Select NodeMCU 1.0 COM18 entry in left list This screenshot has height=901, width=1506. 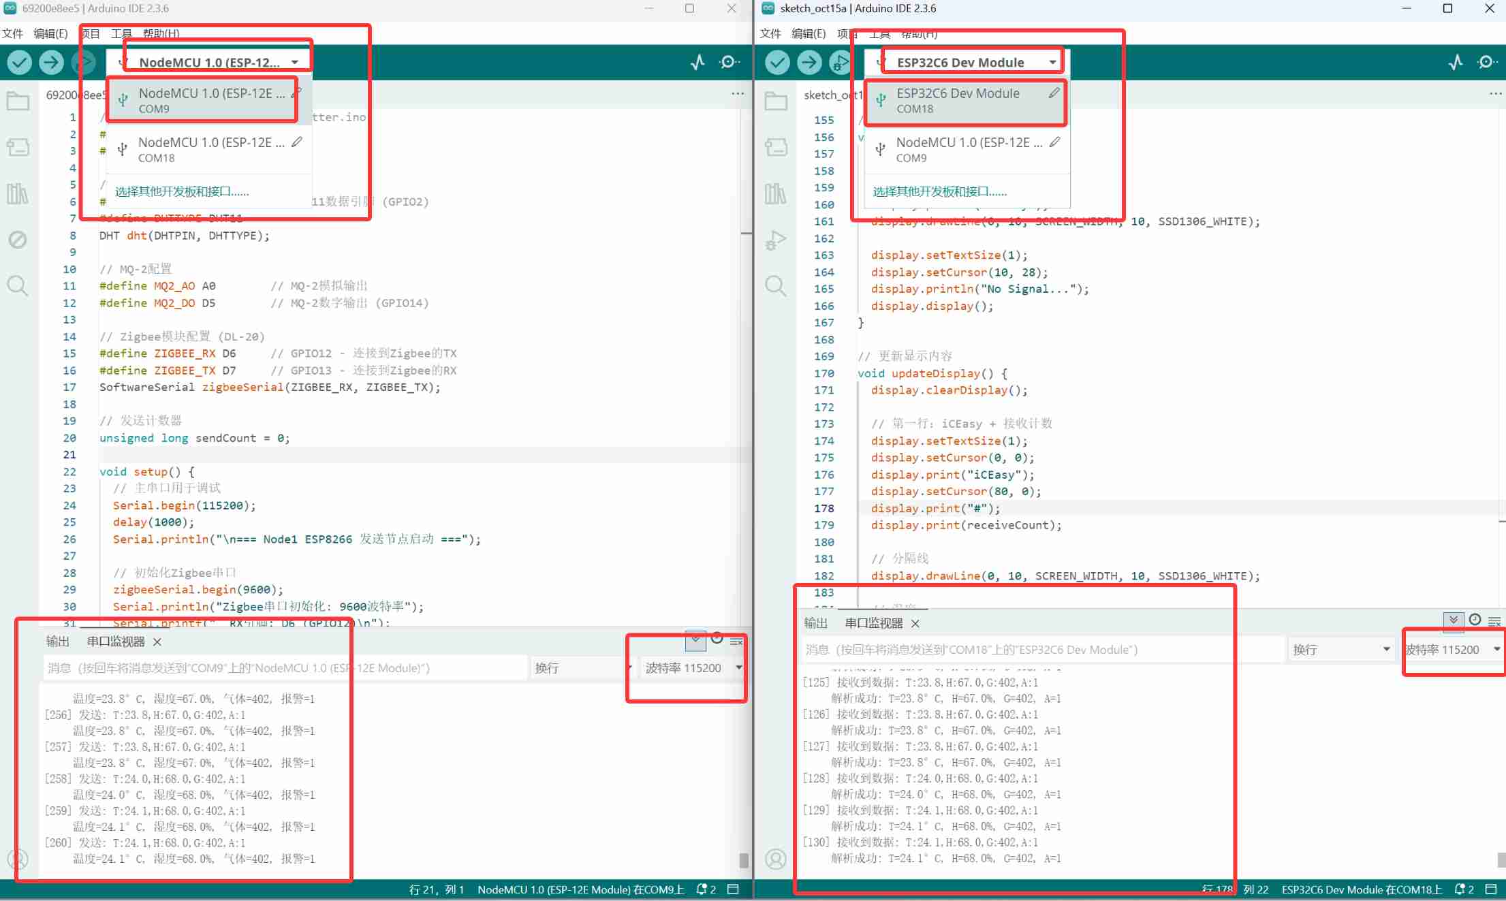(x=210, y=149)
